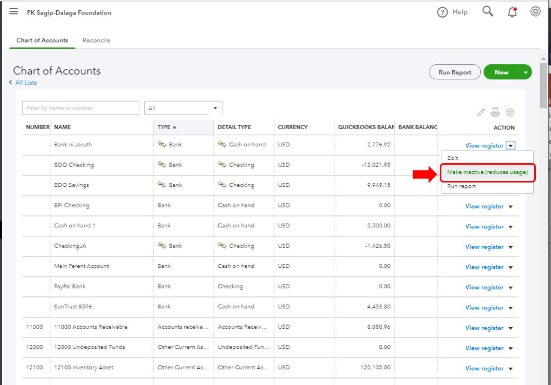Select the BDO Checking account name
This screenshot has height=385, width=551.
(74, 165)
